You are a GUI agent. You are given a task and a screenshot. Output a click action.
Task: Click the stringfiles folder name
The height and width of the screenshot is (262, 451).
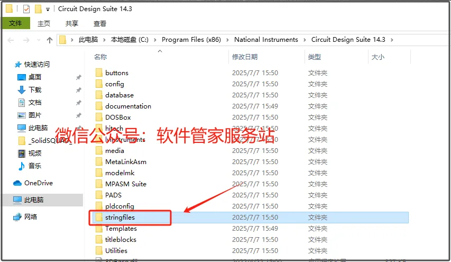coord(120,218)
